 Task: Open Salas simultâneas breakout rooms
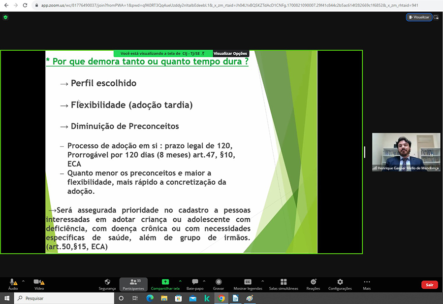click(284, 282)
